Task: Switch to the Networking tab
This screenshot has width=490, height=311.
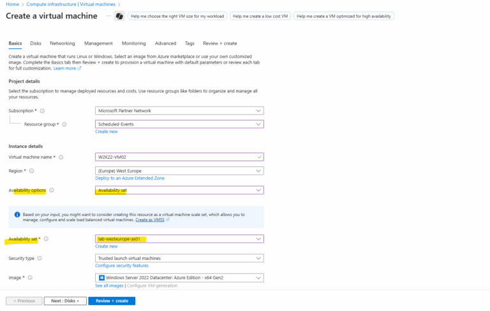Action: pyautogui.click(x=63, y=43)
